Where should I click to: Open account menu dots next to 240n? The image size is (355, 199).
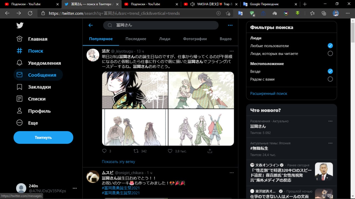click(x=75, y=188)
